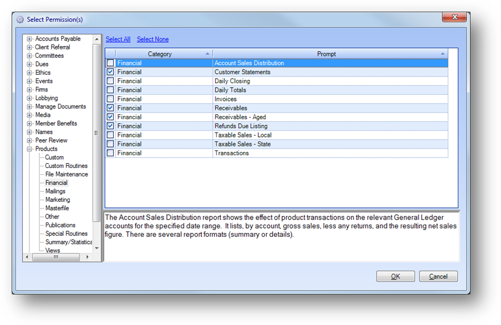The height and width of the screenshot is (325, 501).
Task: Select Marketing in the tree
Action: pos(58,200)
